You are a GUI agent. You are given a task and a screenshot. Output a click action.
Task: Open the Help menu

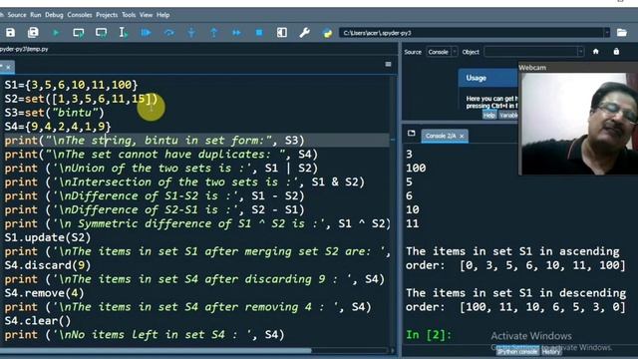162,15
